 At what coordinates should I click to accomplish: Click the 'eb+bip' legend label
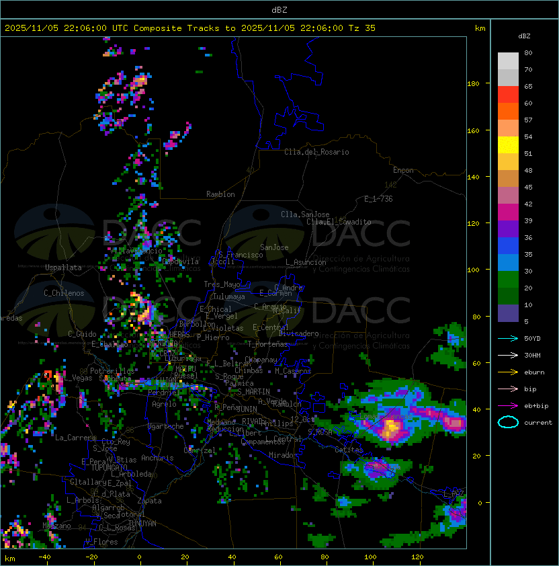pos(536,406)
